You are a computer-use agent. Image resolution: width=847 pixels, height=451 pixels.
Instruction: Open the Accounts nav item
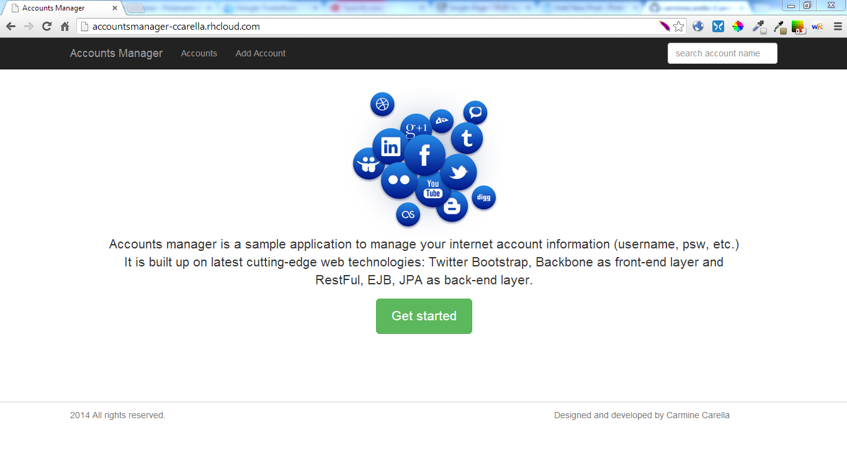(x=199, y=53)
